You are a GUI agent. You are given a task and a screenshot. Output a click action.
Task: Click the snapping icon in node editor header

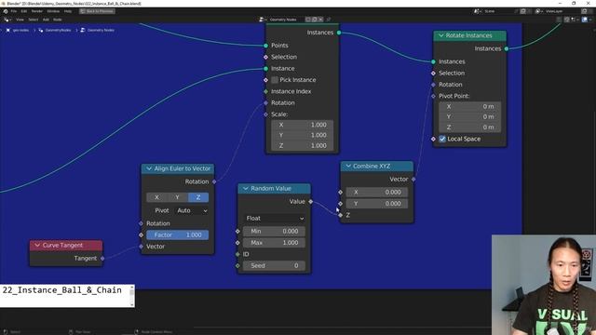pos(567,20)
